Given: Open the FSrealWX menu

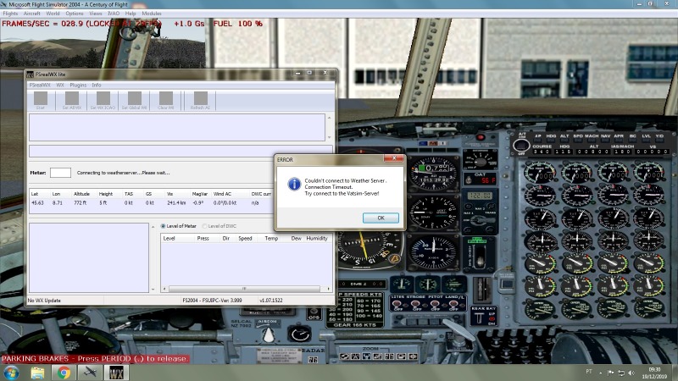Looking at the screenshot, I should [40, 86].
